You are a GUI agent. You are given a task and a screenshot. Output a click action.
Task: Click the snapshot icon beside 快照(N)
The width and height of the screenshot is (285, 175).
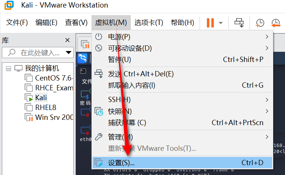click(x=99, y=111)
